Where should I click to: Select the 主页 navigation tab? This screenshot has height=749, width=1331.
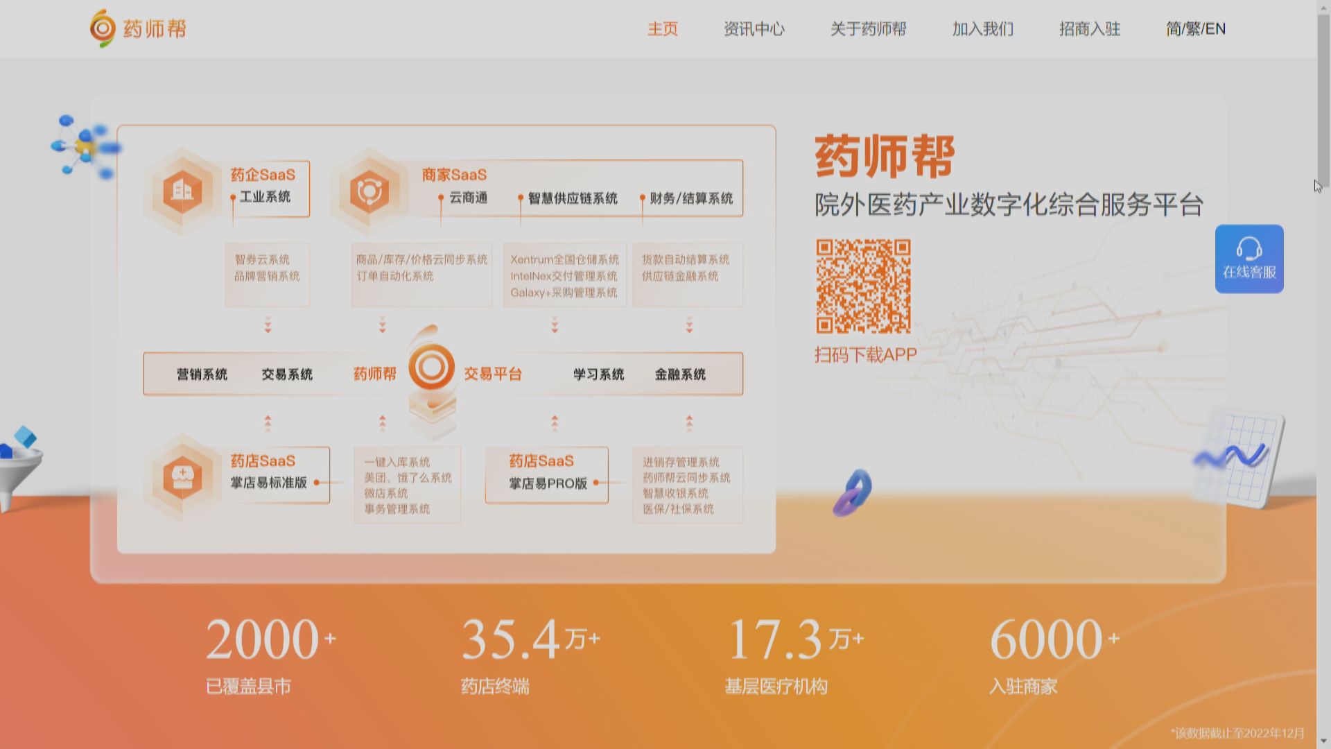[x=663, y=29]
